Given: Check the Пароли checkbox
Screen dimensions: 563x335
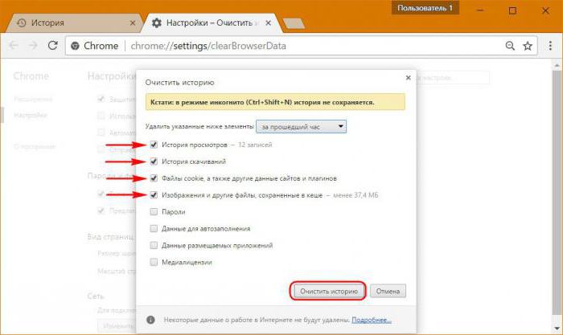Looking at the screenshot, I should [x=154, y=211].
